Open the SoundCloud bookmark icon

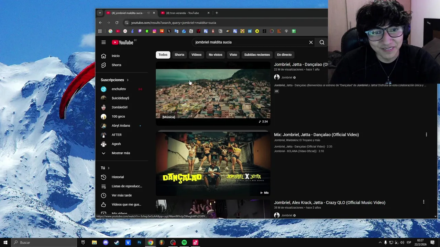tap(162, 31)
